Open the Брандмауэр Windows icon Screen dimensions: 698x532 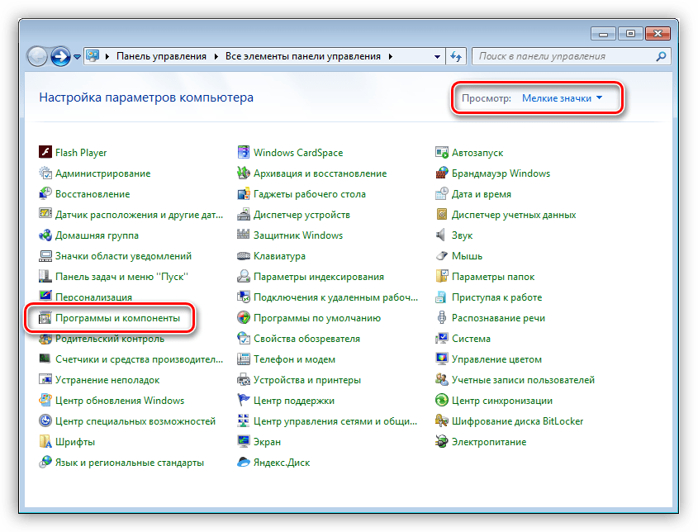[x=442, y=173]
